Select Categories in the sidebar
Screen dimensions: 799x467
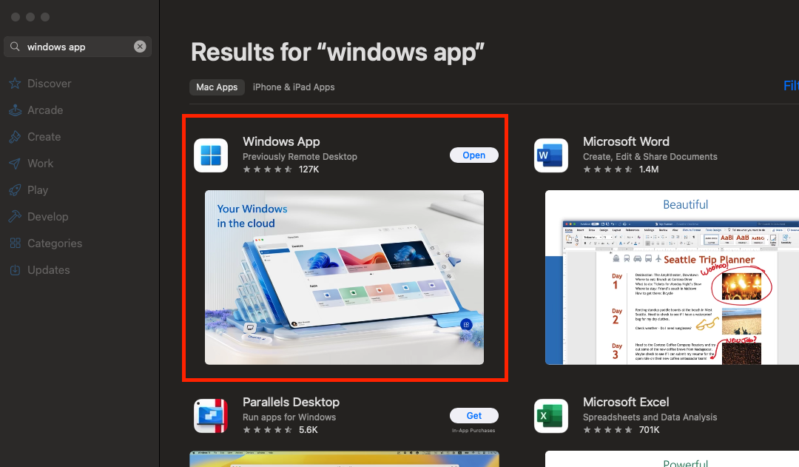(55, 243)
